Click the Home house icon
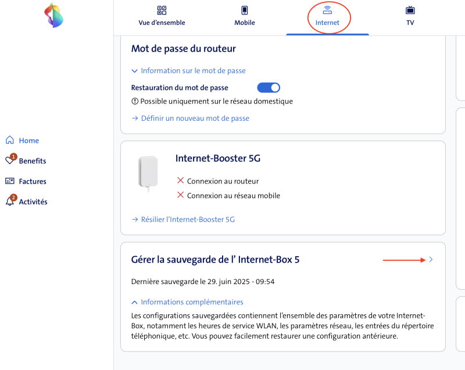Image resolution: width=465 pixels, height=370 pixels. 9,140
